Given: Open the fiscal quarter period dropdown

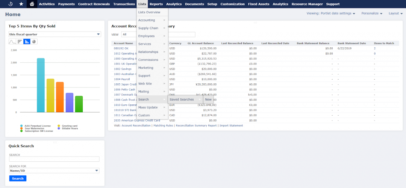Looking at the screenshot, I should pos(55,34).
